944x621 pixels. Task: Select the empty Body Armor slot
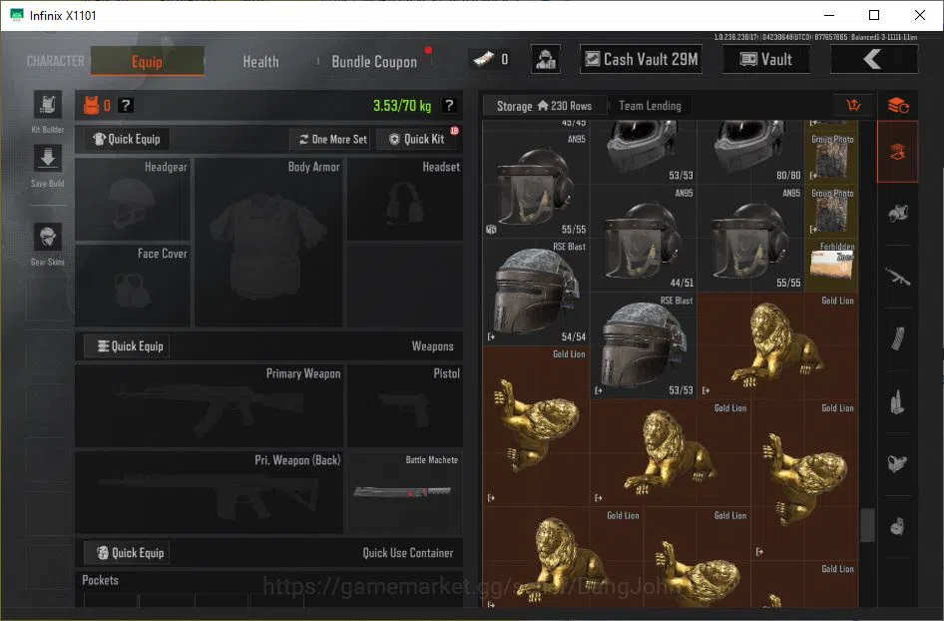(268, 243)
